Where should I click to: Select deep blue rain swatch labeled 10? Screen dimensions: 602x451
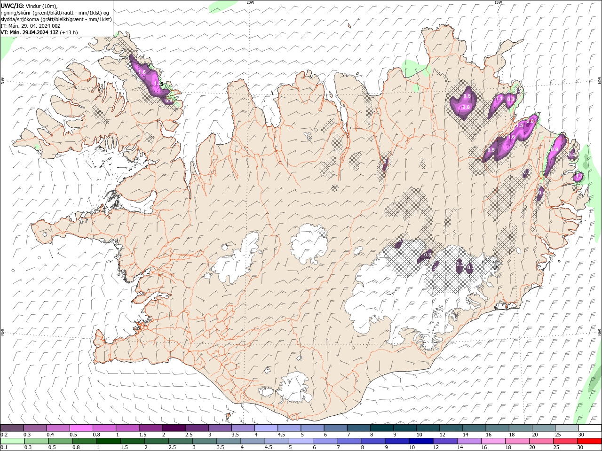[x=421, y=441]
